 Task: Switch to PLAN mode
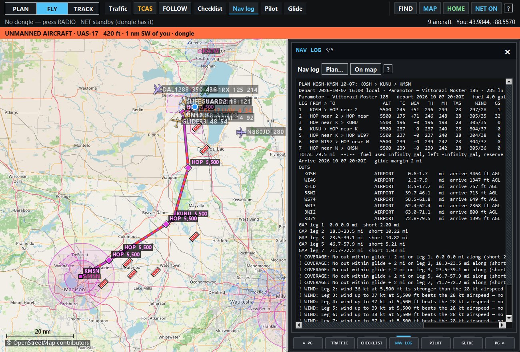coord(21,8)
